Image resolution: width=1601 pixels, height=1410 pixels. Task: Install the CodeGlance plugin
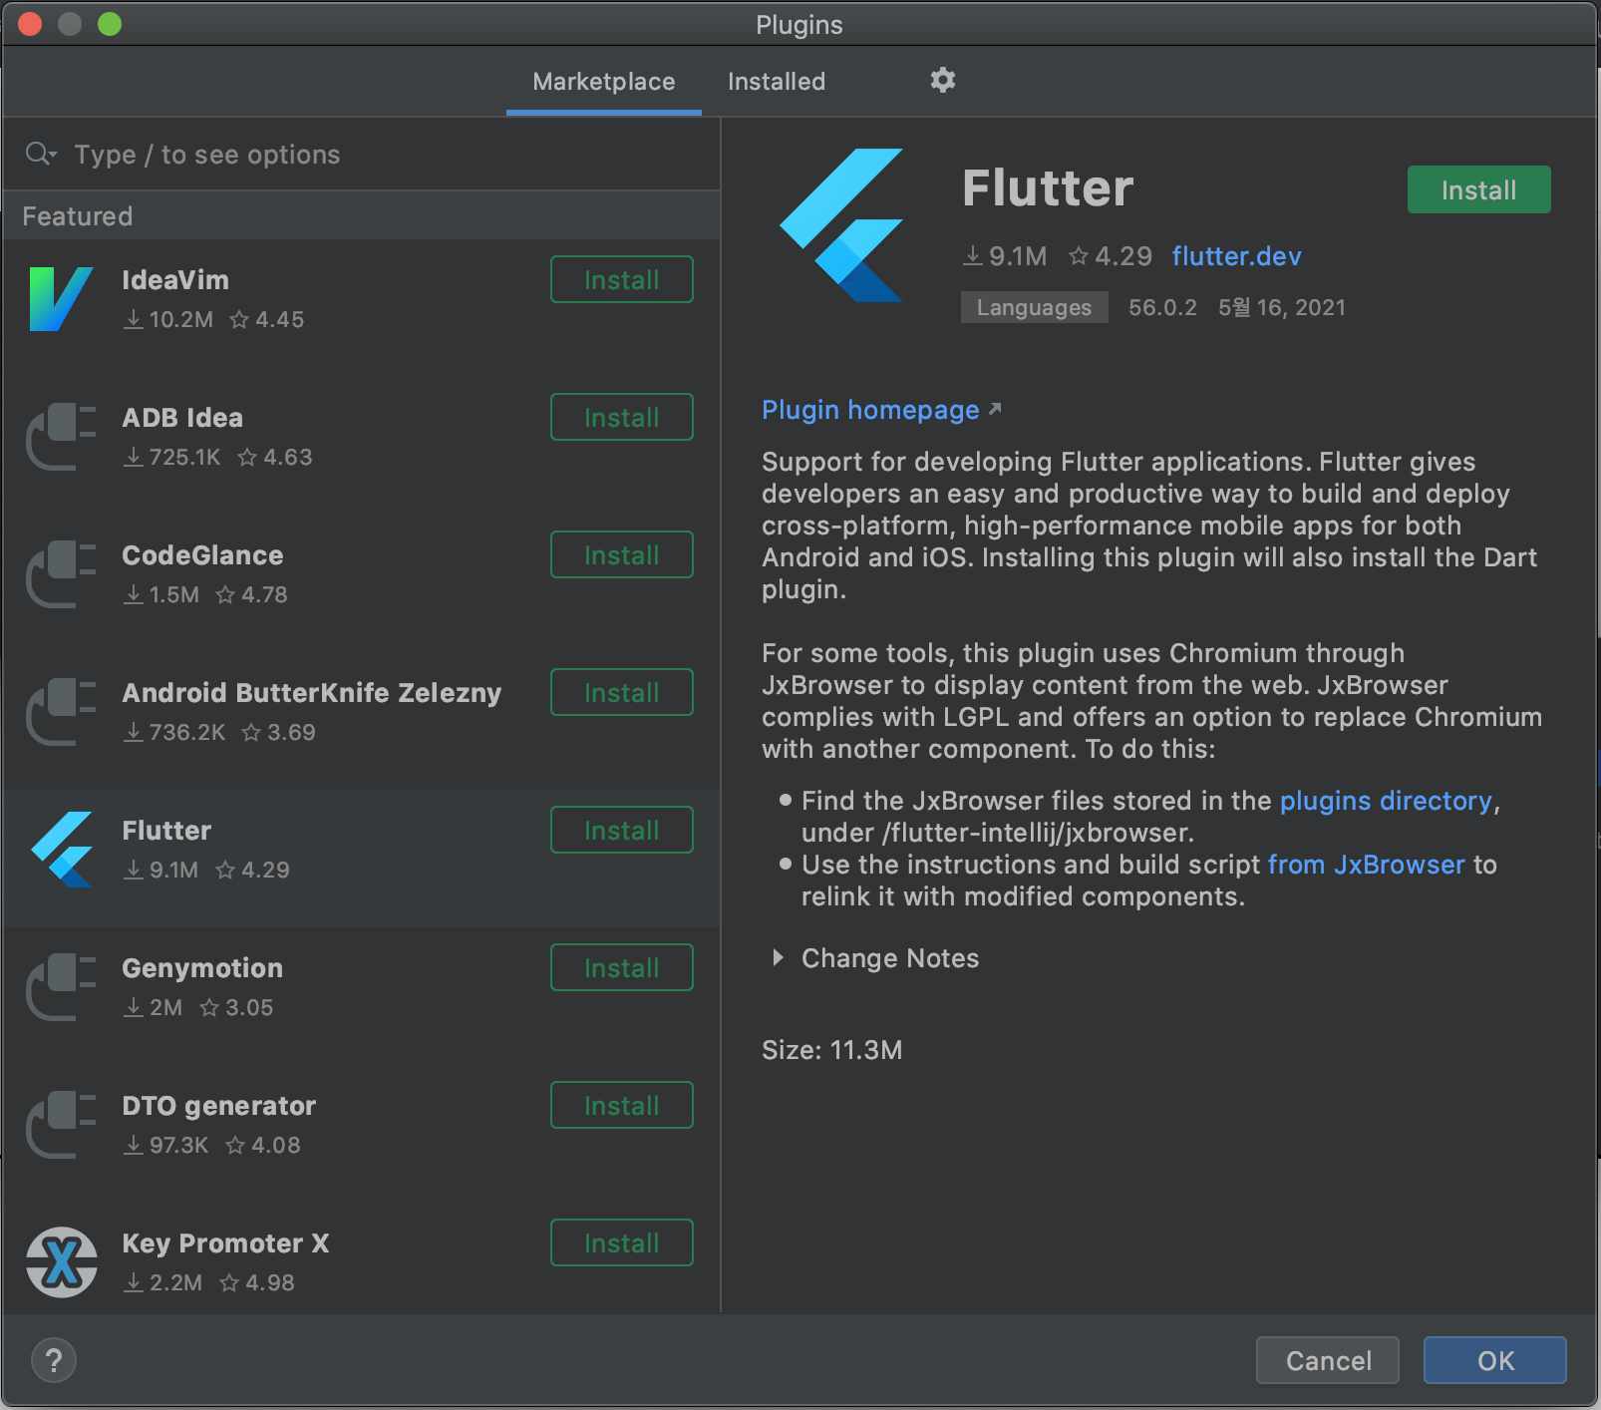click(x=622, y=554)
